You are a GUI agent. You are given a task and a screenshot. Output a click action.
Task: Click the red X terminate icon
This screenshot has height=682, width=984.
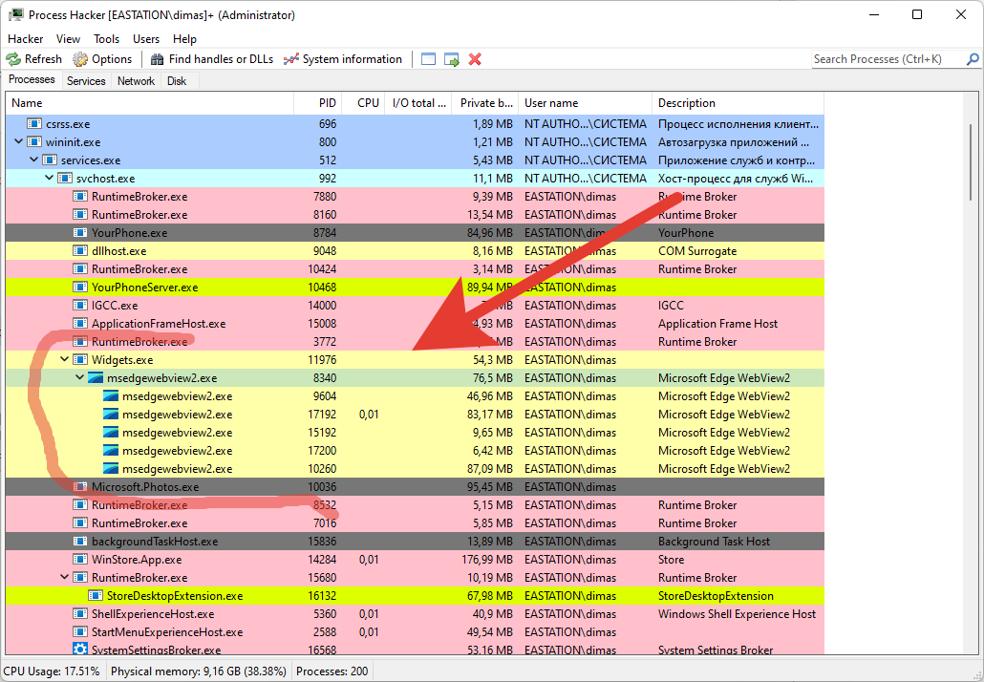475,59
